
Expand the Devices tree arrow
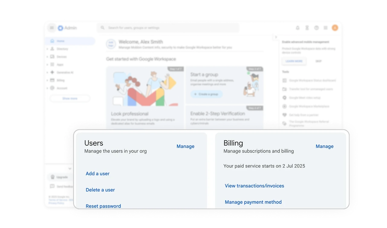click(x=47, y=57)
